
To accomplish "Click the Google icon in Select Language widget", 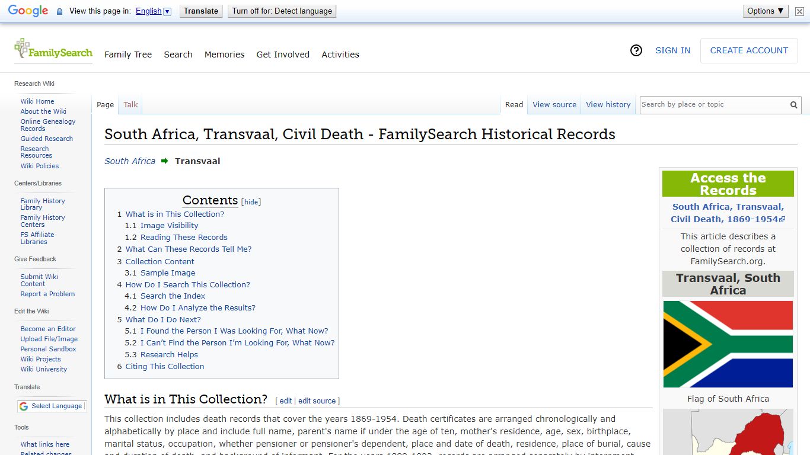I will 24,406.
